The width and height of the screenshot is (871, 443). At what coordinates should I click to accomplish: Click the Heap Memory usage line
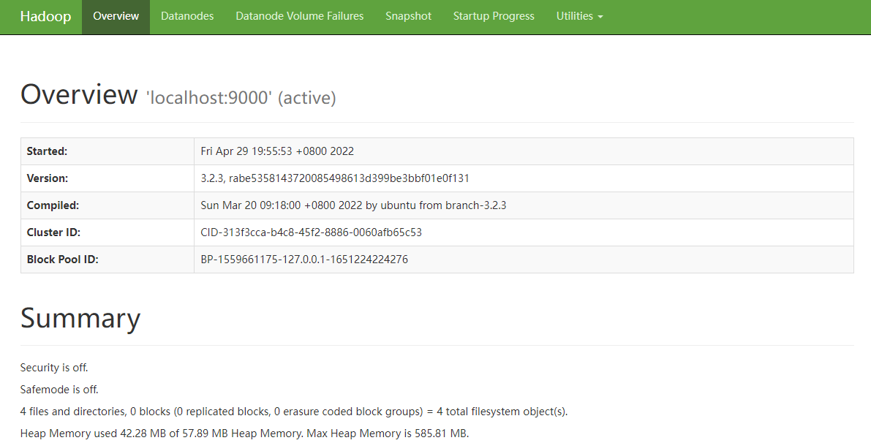(244, 433)
